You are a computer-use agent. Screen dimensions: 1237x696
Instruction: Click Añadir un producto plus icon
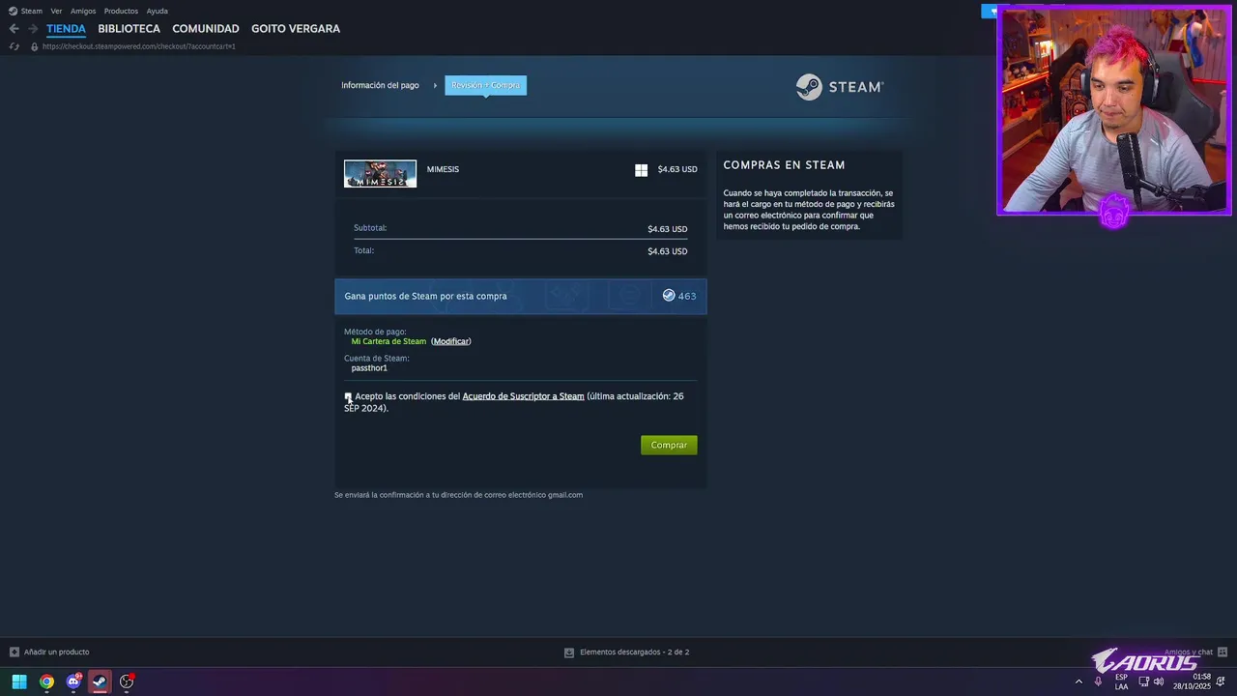coord(14,652)
